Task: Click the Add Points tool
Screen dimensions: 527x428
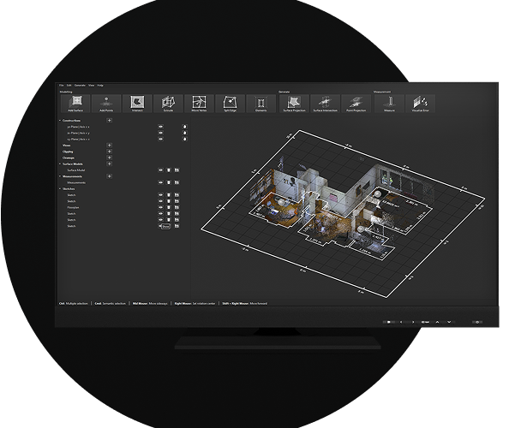Action: pos(105,104)
